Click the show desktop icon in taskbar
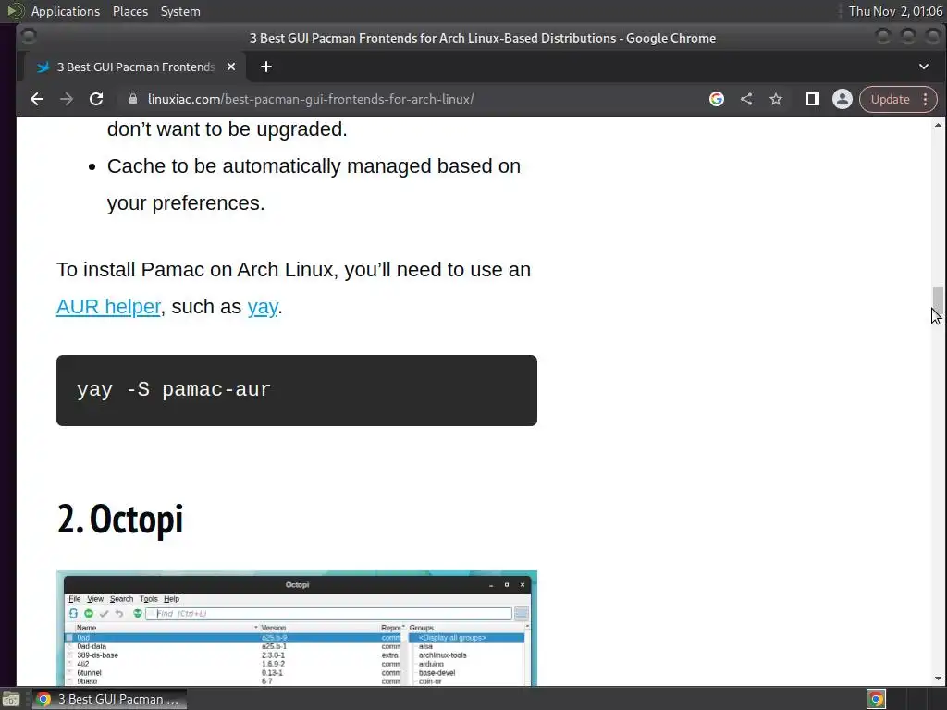 11,699
